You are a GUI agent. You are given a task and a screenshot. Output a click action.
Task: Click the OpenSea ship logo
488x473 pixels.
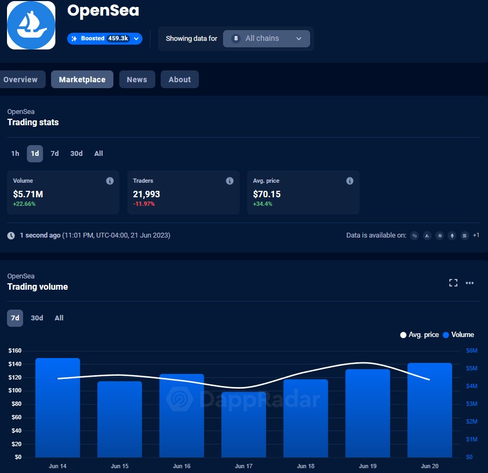pyautogui.click(x=31, y=25)
